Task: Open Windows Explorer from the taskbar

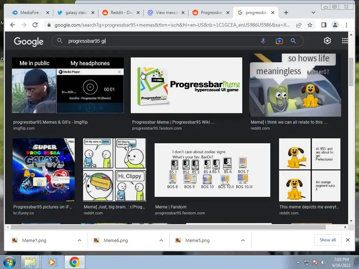Action: 30,262
